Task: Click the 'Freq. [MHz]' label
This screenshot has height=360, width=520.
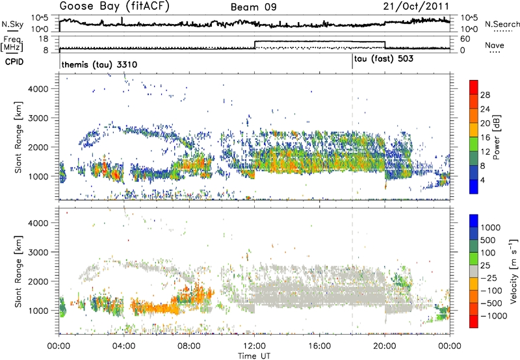Action: tap(12, 44)
